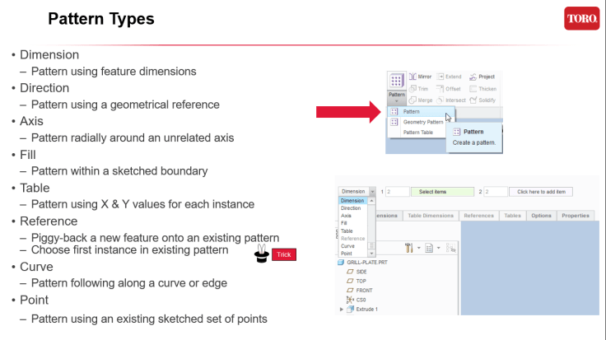Viewport: 606px width, 340px height.
Task: Switch to the Options tab
Action: coord(541,216)
